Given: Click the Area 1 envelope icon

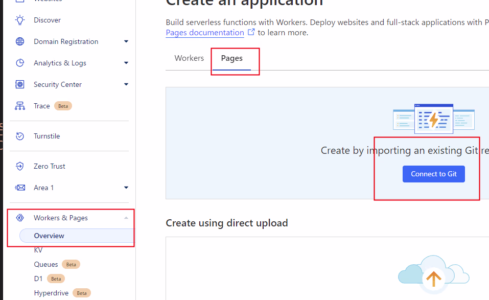Looking at the screenshot, I should point(20,188).
